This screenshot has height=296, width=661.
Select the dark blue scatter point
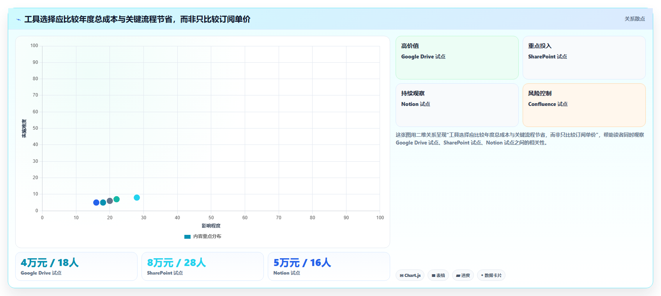coord(96,203)
